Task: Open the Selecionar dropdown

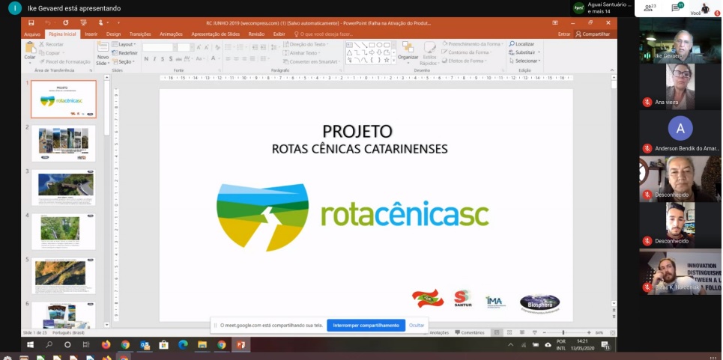Action: tap(524, 61)
